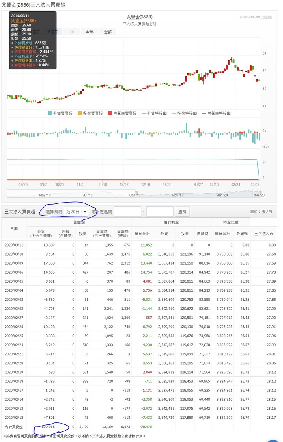Click the 外資(自營商) column header
Viewport: 283px width, 442px height.
66,234
